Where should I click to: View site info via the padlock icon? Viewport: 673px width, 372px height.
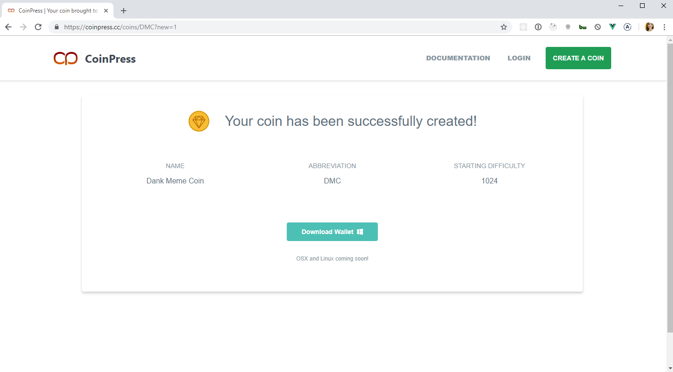pyautogui.click(x=57, y=27)
